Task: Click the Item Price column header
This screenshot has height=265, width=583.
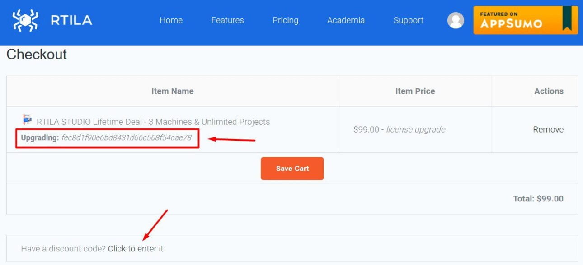Action: coord(415,91)
